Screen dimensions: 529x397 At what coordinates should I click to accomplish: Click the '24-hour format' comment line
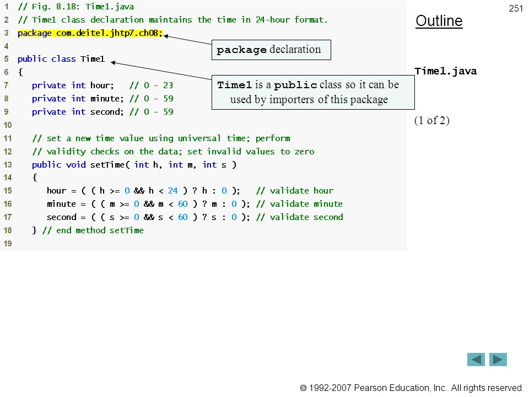[172, 20]
